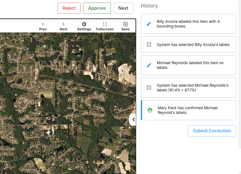241x174 pixels.
Task: Click the system gear icon on first System entry
Action: pos(149,45)
